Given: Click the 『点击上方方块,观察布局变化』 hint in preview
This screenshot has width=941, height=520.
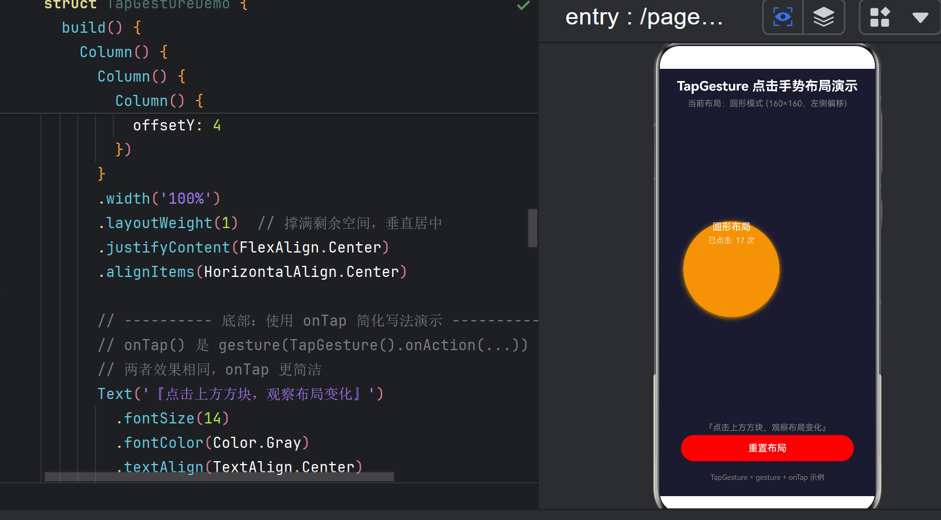Looking at the screenshot, I should 767,427.
